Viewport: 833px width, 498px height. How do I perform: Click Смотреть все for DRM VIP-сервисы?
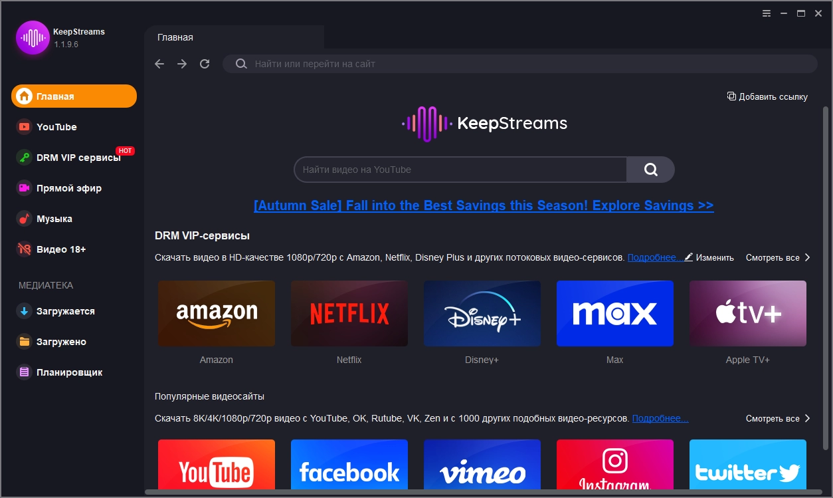(778, 257)
